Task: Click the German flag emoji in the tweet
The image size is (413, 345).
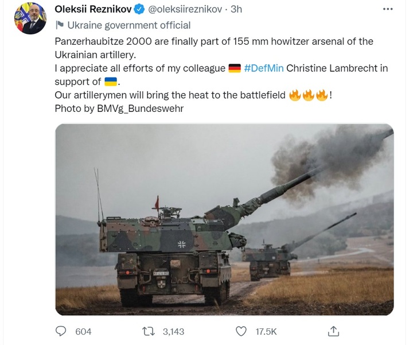Action: pyautogui.click(x=235, y=68)
